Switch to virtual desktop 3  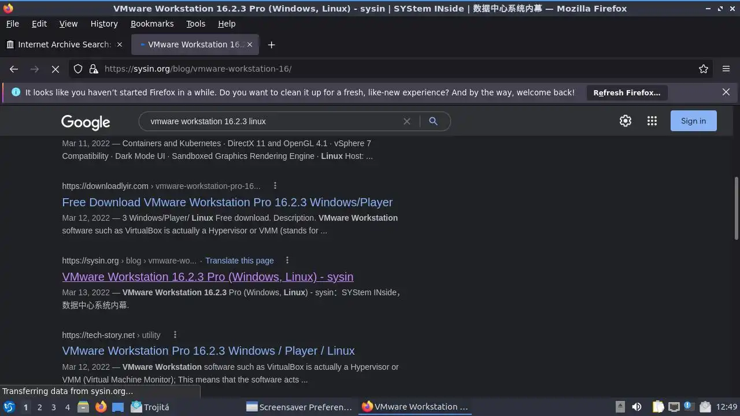point(53,407)
